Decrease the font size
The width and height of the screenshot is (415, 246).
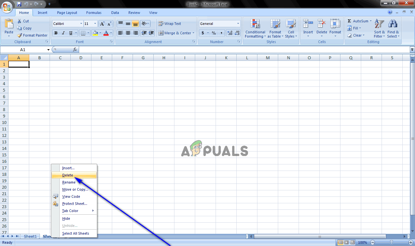pyautogui.click(x=110, y=24)
